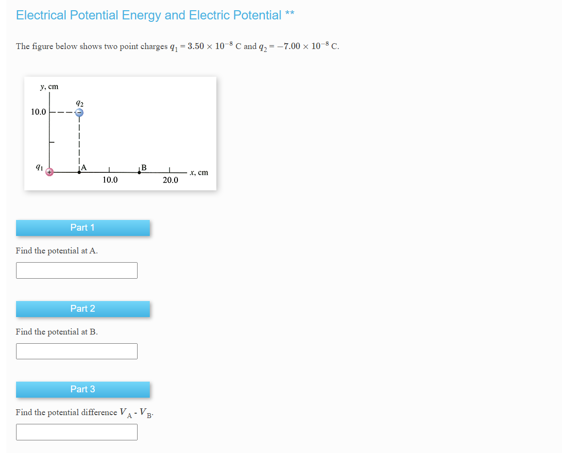Click point B on the x-axis

[x=140, y=172]
